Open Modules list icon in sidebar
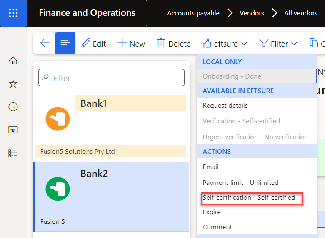This screenshot has height=238, width=325. coord(13,153)
